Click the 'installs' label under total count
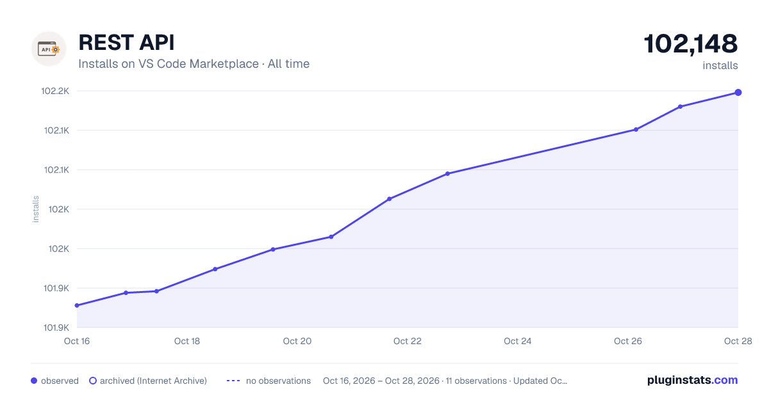This screenshot has height=403, width=769. (x=720, y=65)
